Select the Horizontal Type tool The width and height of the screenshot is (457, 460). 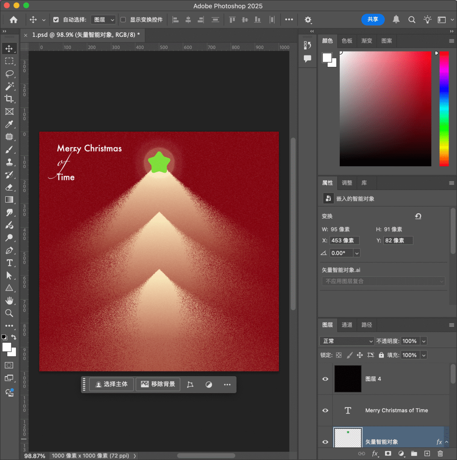point(9,263)
